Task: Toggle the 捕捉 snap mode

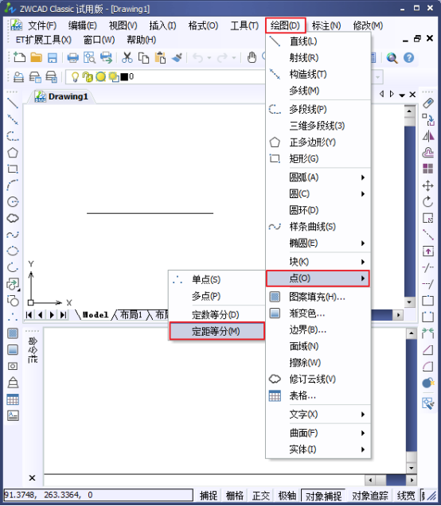Action: click(x=209, y=495)
